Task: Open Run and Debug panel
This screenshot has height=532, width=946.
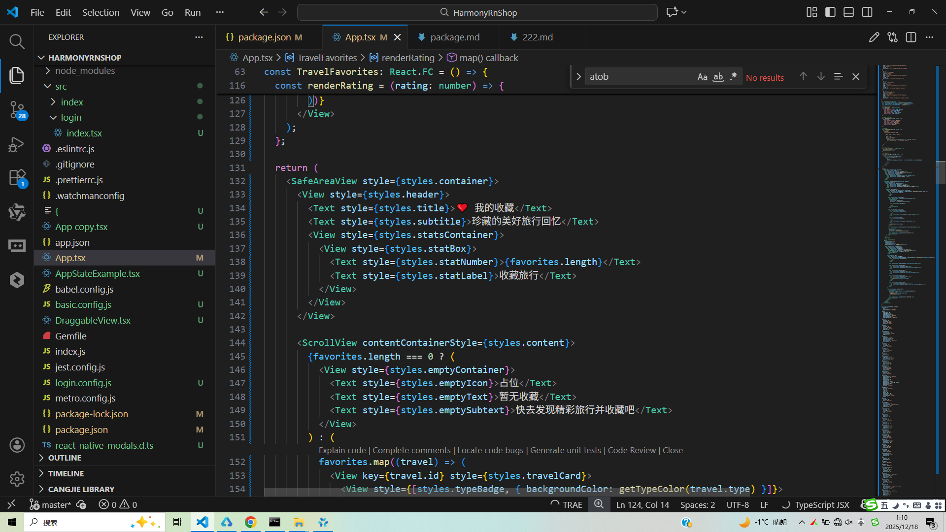Action: (x=17, y=144)
